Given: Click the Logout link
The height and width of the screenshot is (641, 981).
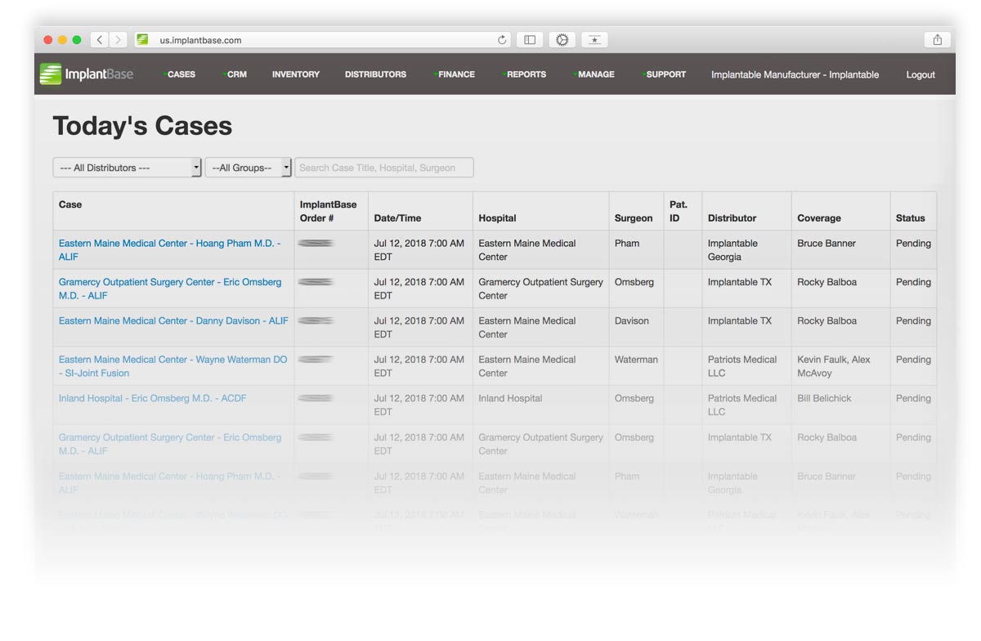Looking at the screenshot, I should pyautogui.click(x=921, y=74).
